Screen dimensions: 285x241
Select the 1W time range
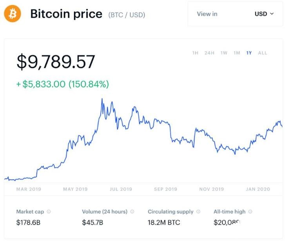224,53
